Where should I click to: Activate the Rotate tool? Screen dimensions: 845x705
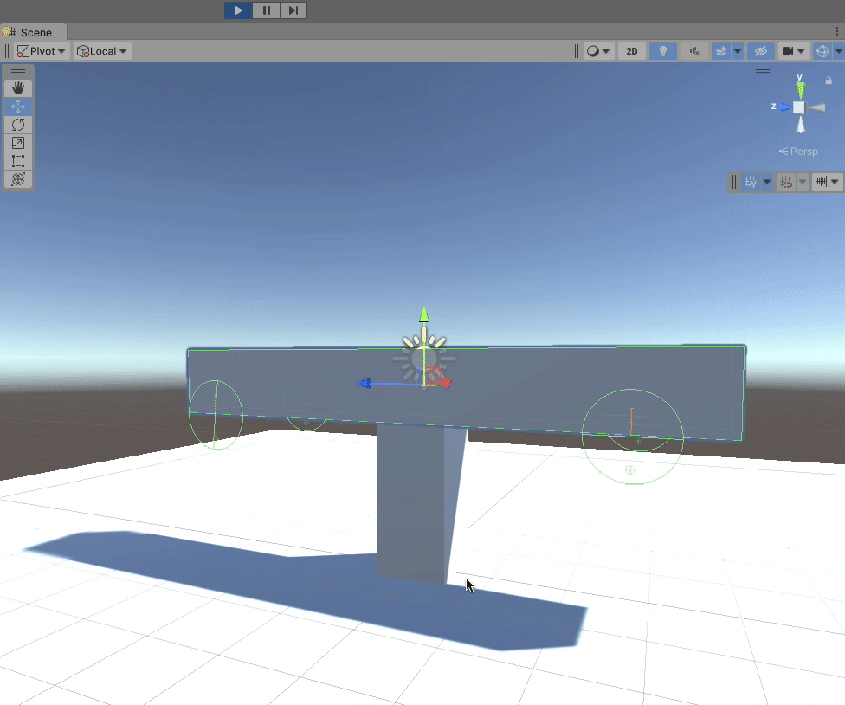(x=17, y=124)
